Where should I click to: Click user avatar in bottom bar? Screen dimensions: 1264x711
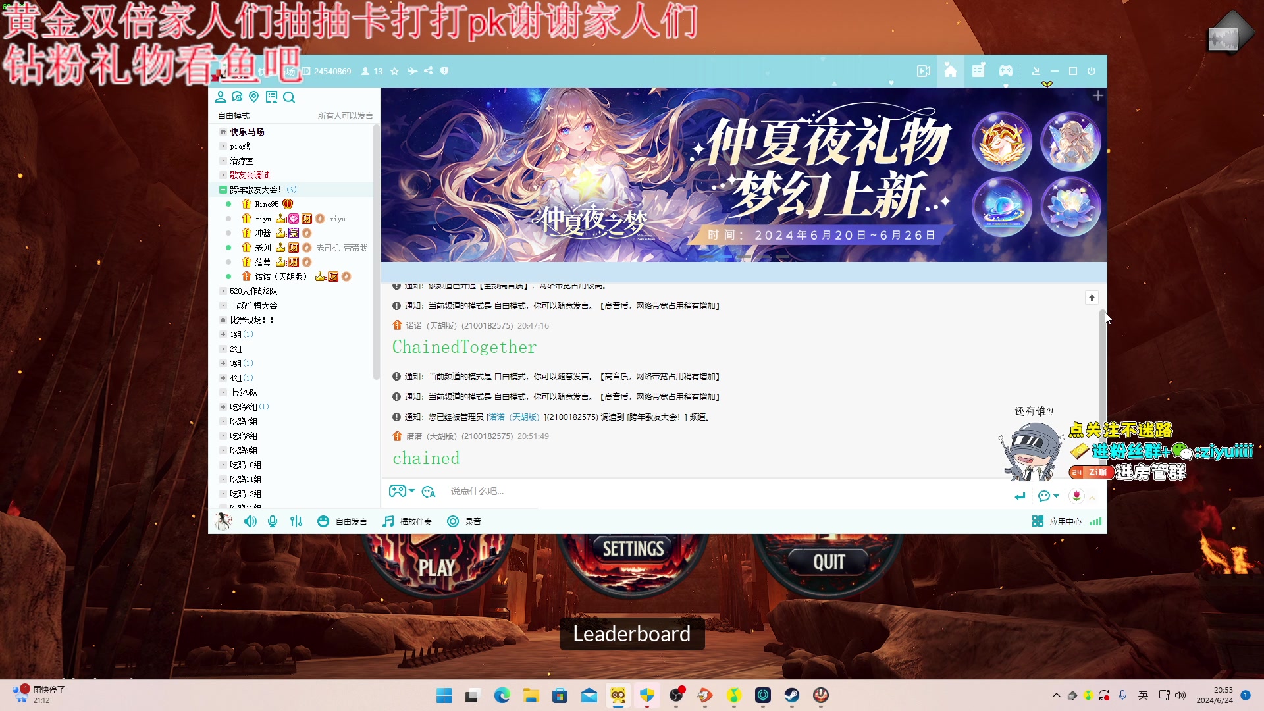223,521
